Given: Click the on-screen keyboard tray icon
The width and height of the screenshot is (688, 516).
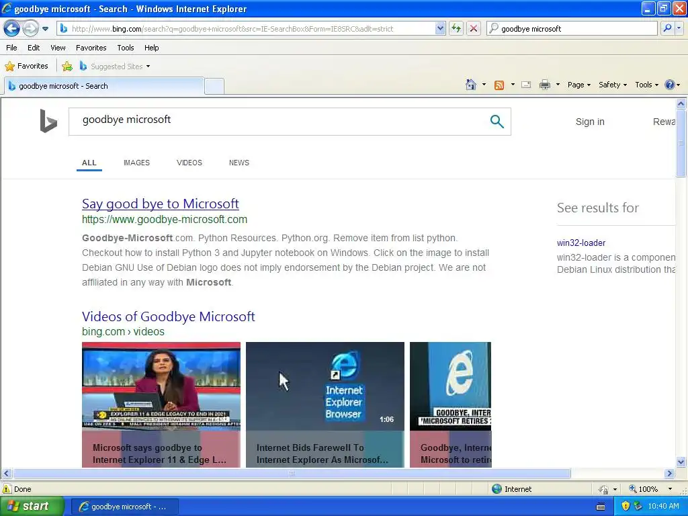Looking at the screenshot, I should pyautogui.click(x=601, y=507).
